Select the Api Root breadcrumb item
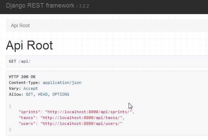The width and height of the screenshot is (208, 140). coord(20,25)
